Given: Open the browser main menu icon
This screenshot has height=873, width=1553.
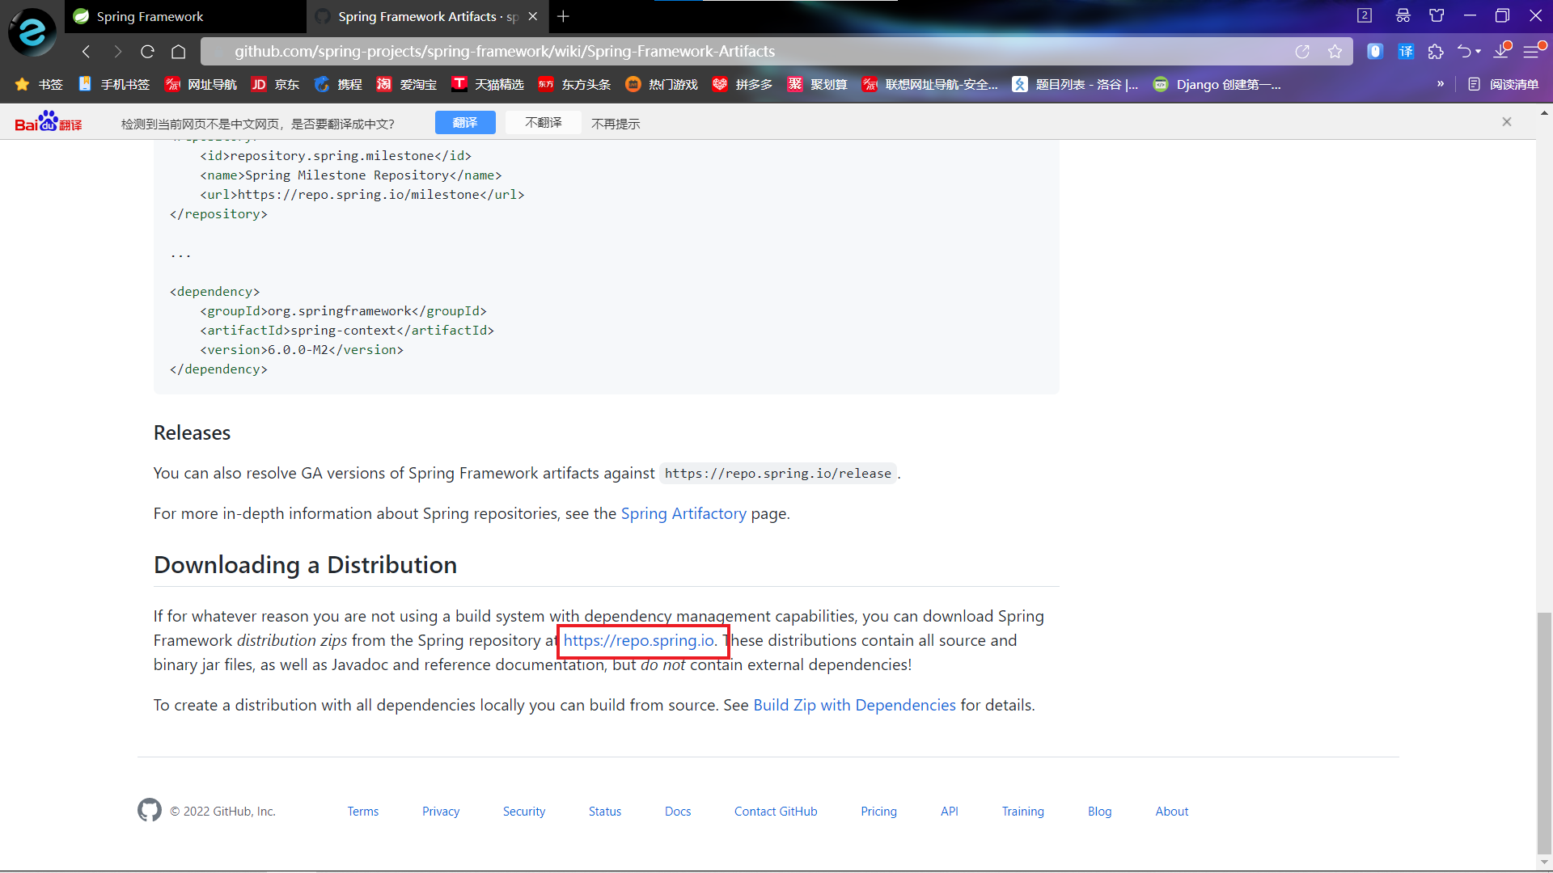Looking at the screenshot, I should [1533, 51].
